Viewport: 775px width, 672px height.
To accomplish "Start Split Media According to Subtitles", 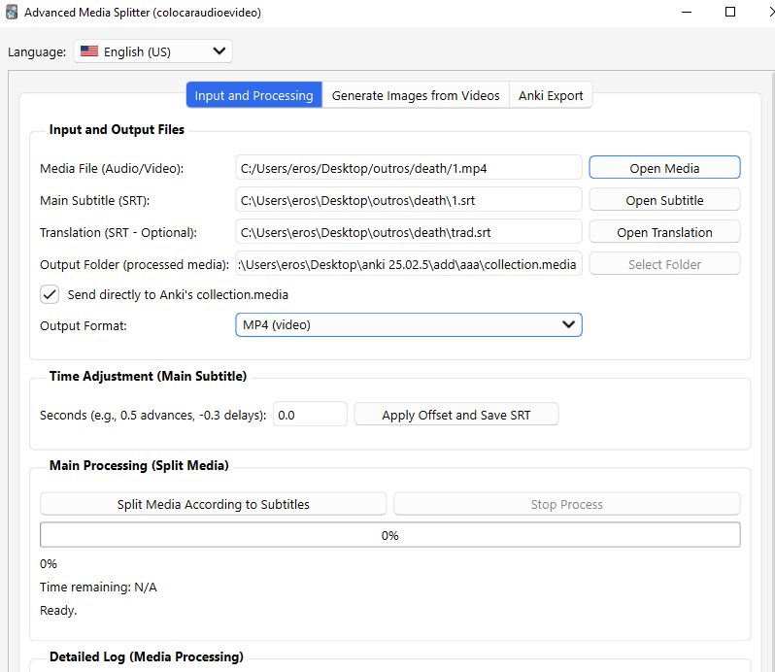I will (x=213, y=504).
